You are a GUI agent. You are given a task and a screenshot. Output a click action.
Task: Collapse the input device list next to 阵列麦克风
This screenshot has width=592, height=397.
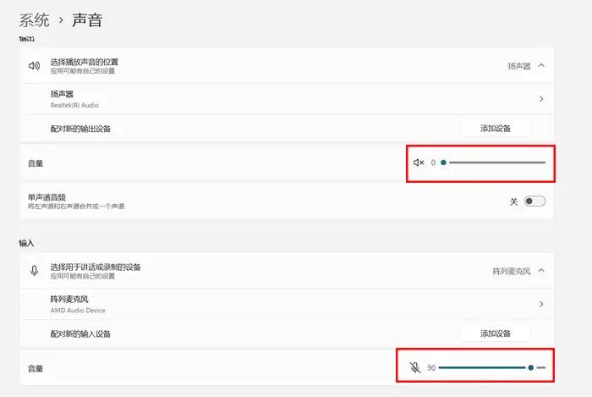click(541, 271)
